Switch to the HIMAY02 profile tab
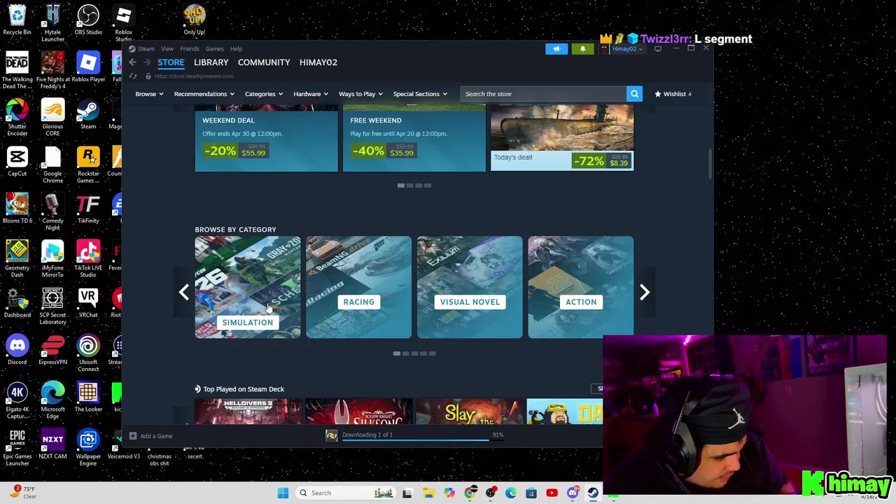 point(318,62)
